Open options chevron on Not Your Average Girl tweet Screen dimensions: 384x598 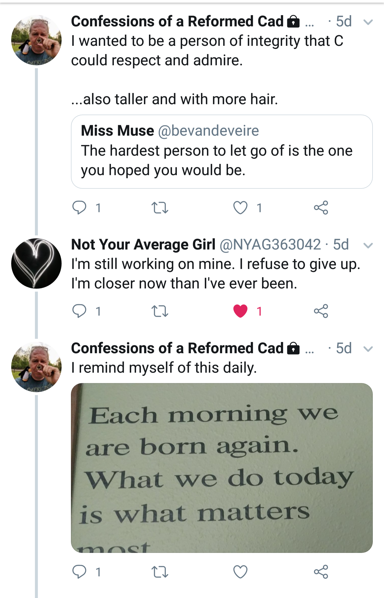pos(368,245)
